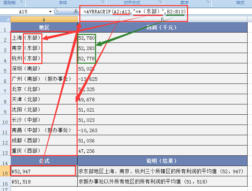Select result cell ¥51,518
Viewport: 252px width, 191px height.
click(44, 181)
